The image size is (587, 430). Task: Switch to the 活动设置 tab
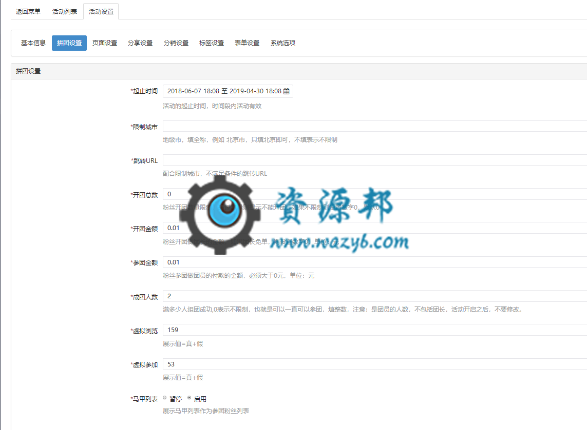101,12
